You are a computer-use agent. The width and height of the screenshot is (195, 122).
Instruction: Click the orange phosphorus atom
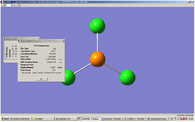coord(97,59)
